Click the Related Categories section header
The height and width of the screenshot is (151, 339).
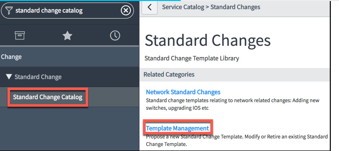(169, 75)
